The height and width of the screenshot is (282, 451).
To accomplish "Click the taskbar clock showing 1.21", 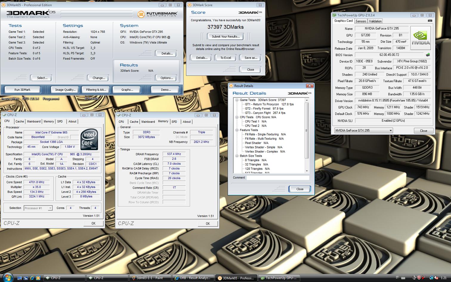I will tap(444, 278).
